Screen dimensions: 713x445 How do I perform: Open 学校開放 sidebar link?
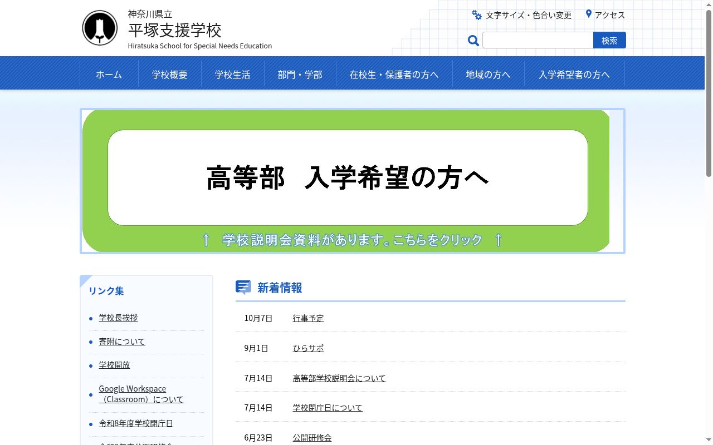(x=115, y=365)
